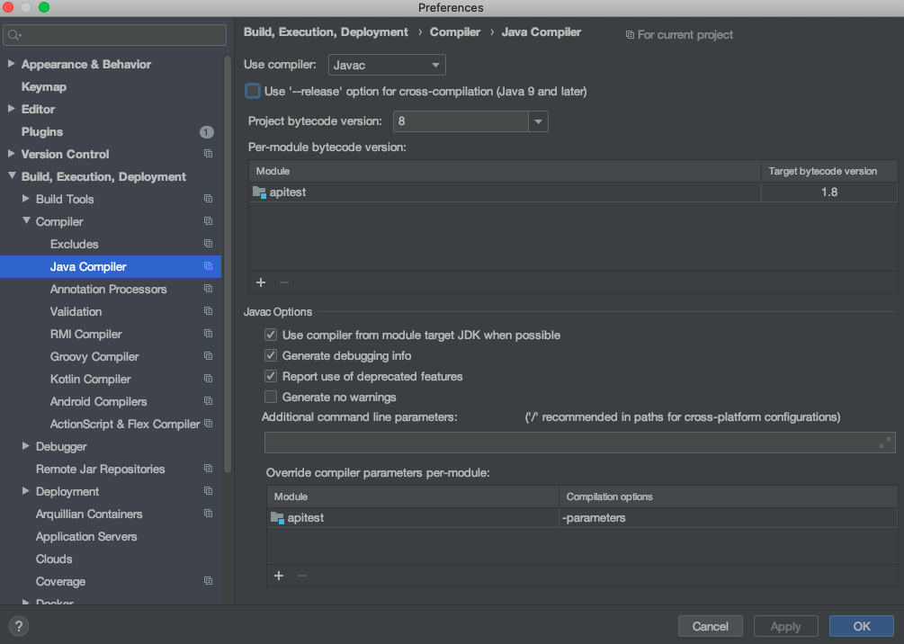Uncheck Generate debugging info
Viewport: 904px width, 644px height.
(271, 355)
